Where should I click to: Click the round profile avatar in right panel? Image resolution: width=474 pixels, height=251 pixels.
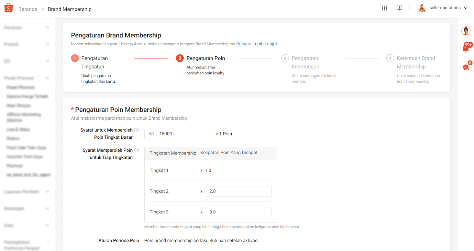coord(466,31)
